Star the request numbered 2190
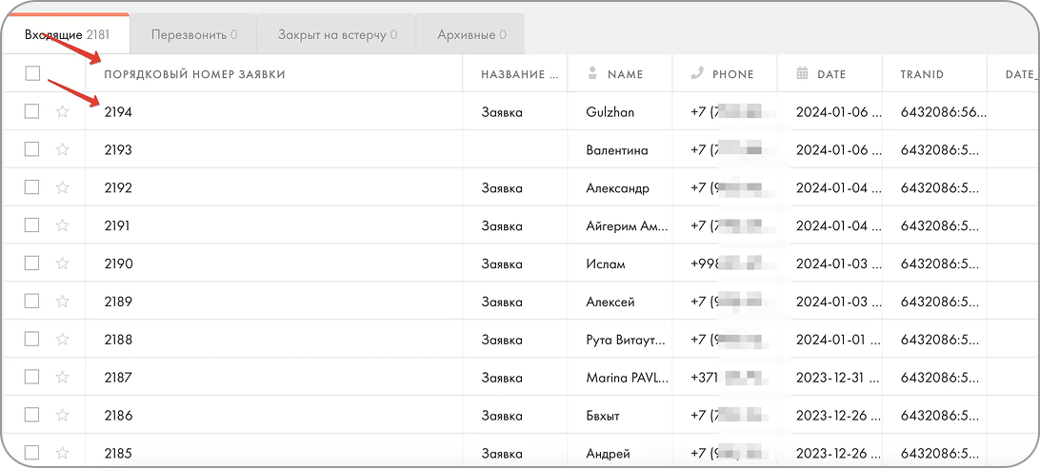The image size is (1040, 468). (63, 263)
